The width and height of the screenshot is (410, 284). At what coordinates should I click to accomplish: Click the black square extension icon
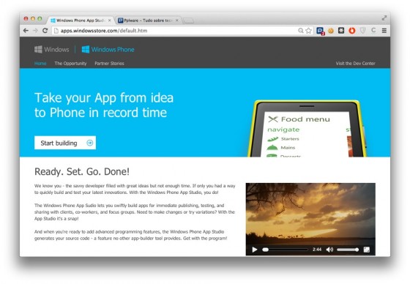[x=341, y=31]
